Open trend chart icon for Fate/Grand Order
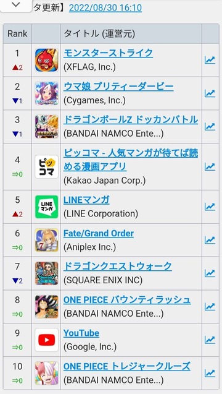The height and width of the screenshot is (394, 222). click(210, 240)
